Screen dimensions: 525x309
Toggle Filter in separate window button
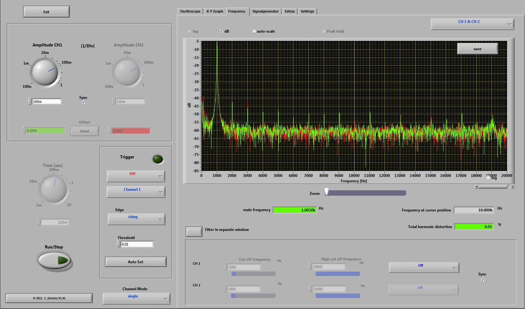194,231
